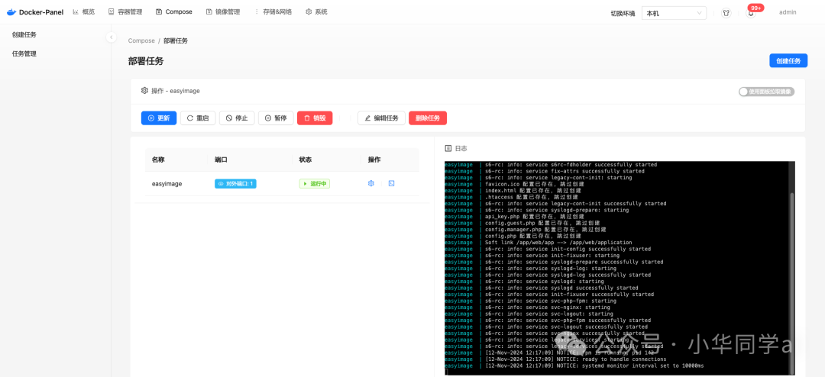Click the '操作 - easyimage' panel title

(176, 91)
